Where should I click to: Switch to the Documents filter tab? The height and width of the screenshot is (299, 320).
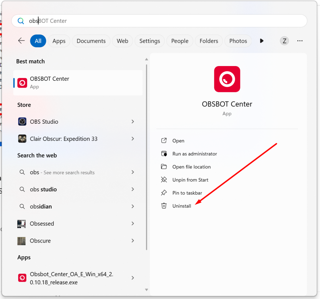(x=91, y=41)
